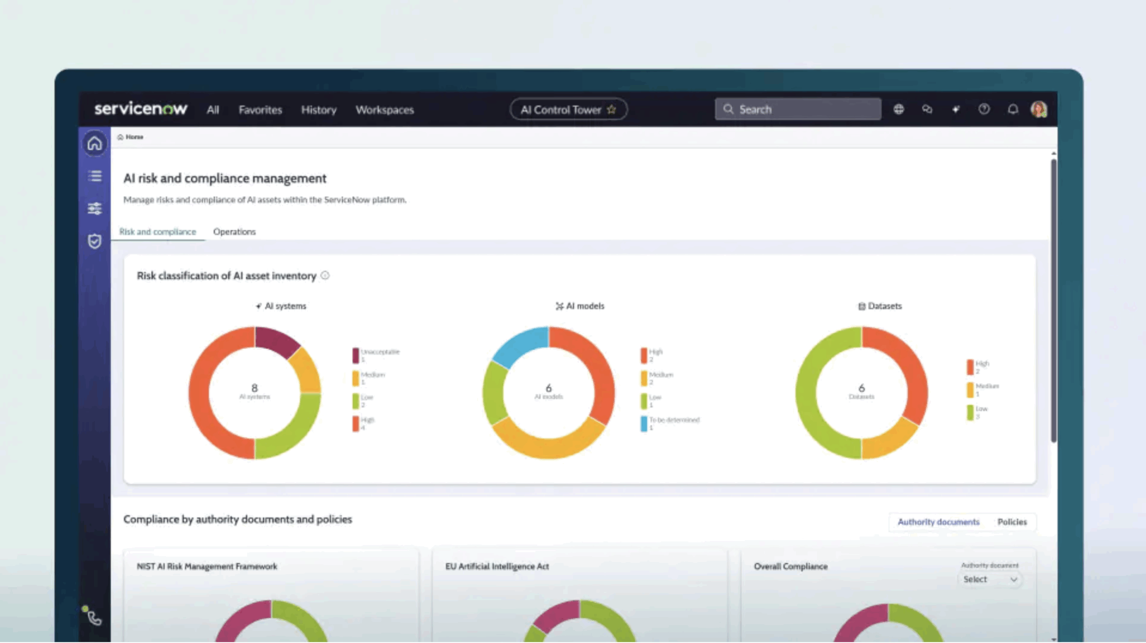Viewport: 1146px width, 643px height.
Task: Open the notifications bell
Action: point(1013,109)
